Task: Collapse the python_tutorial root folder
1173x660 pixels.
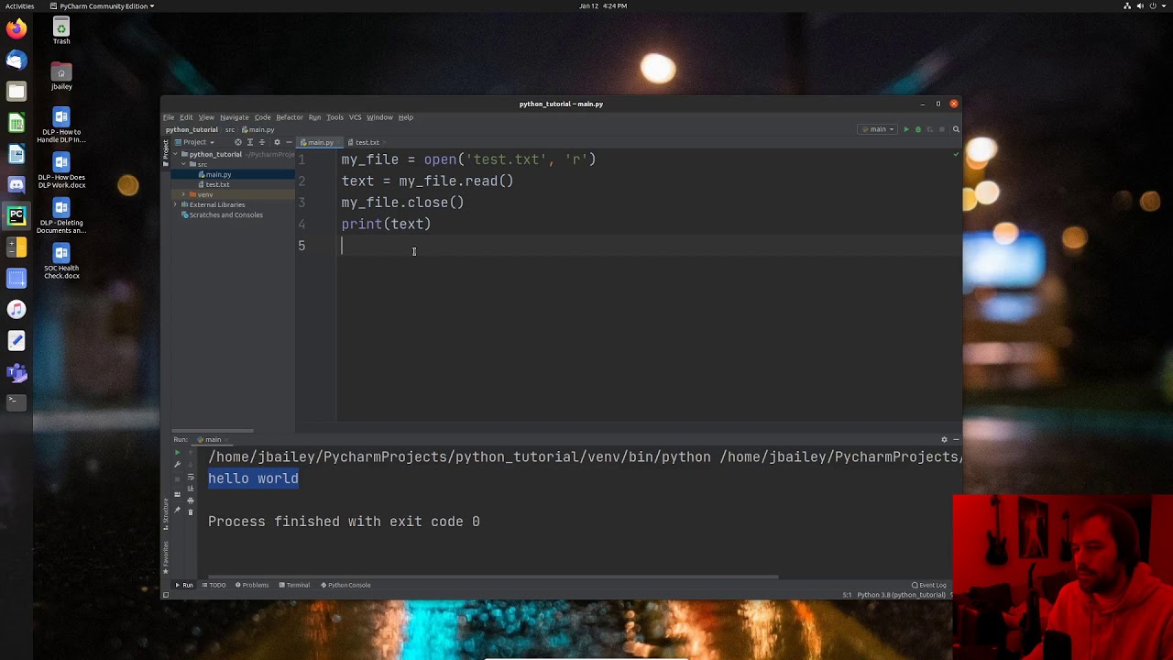Action: click(x=175, y=154)
